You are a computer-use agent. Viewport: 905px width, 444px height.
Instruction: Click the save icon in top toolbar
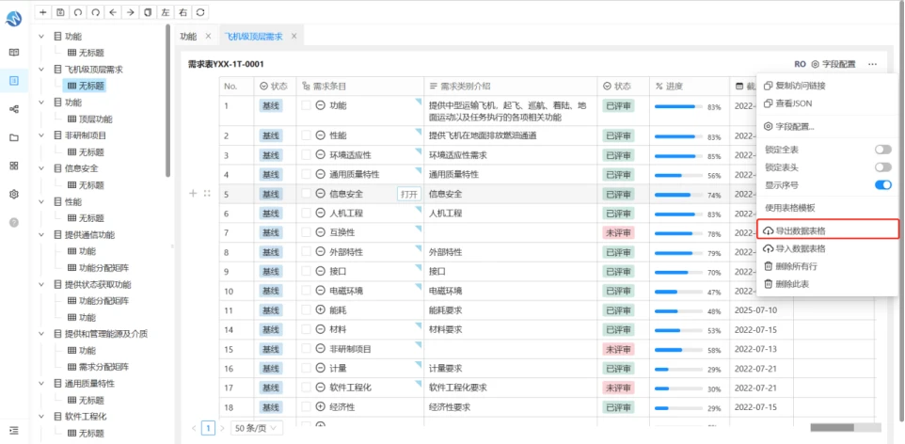coord(60,11)
